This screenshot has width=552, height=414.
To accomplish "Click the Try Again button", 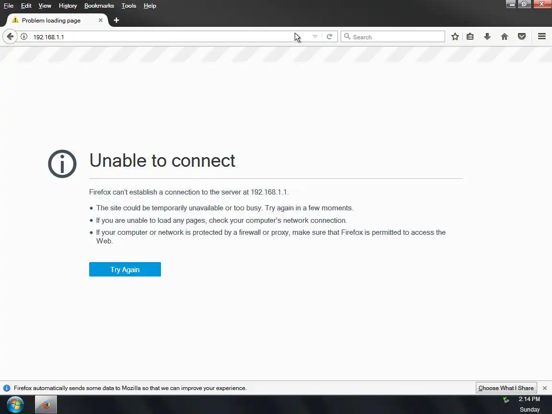I will point(125,269).
